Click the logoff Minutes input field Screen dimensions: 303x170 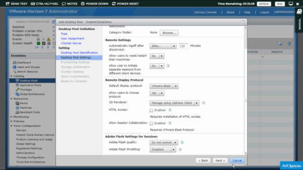183,46
